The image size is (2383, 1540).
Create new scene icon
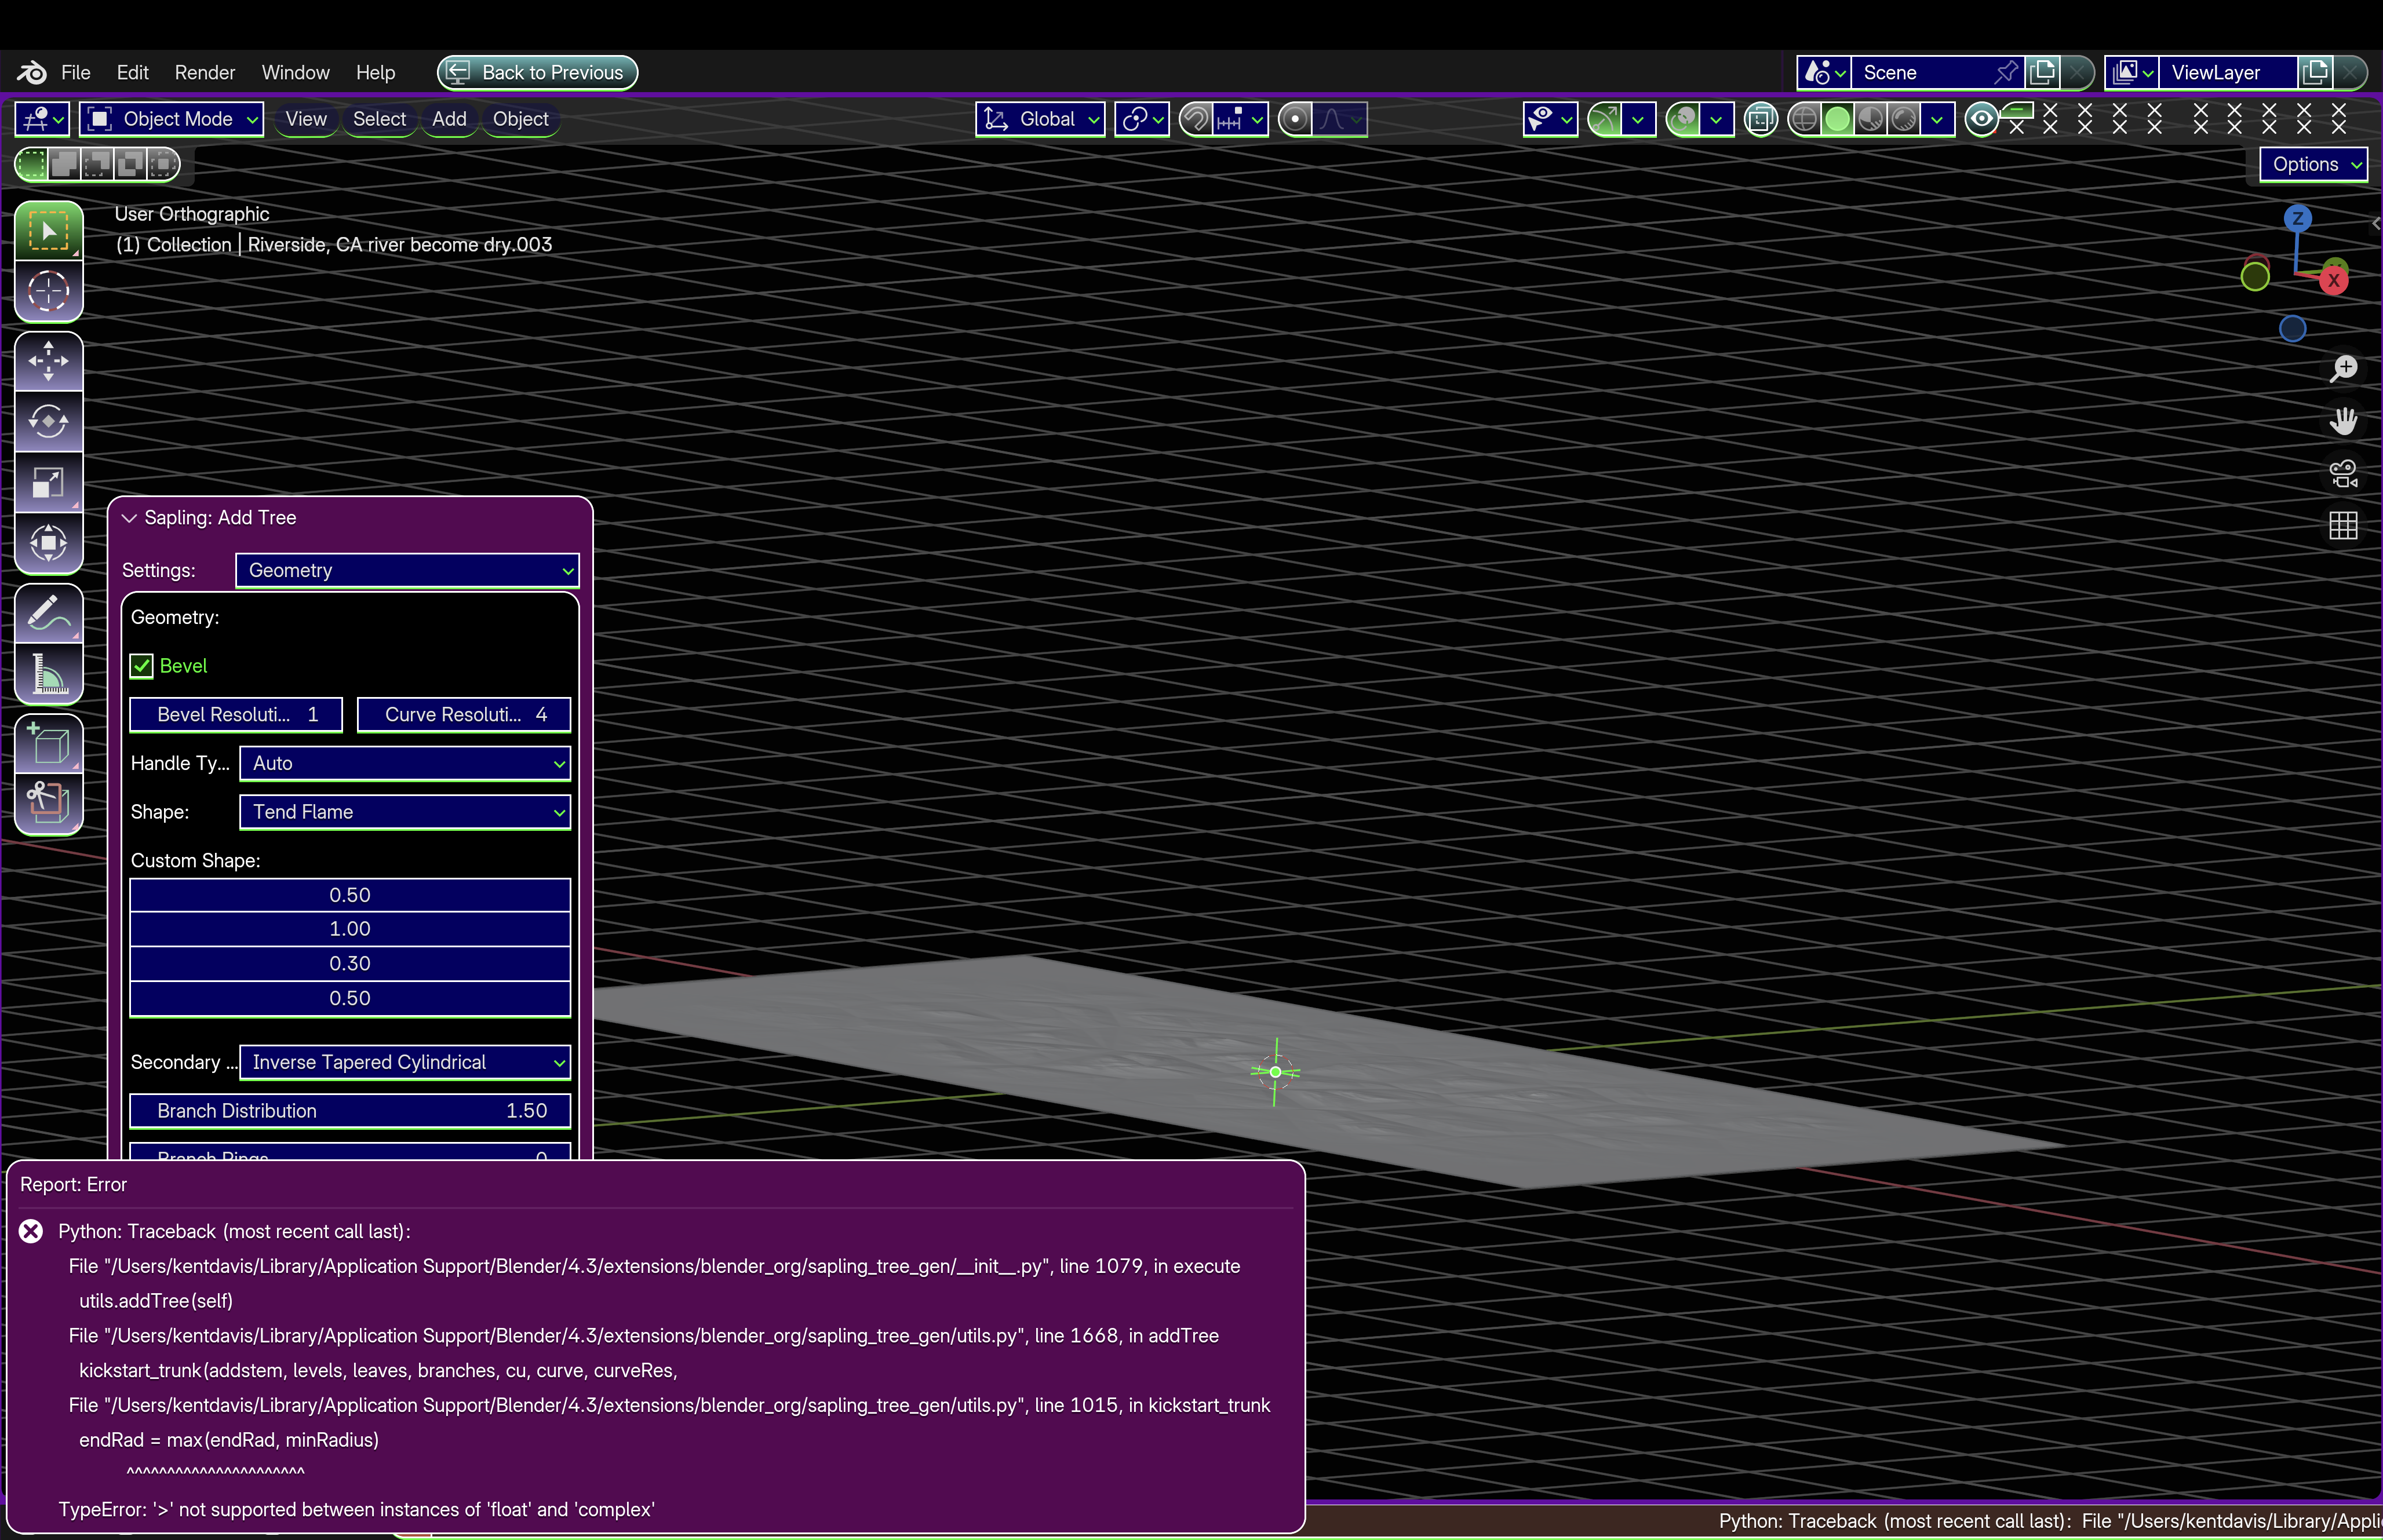(2042, 72)
